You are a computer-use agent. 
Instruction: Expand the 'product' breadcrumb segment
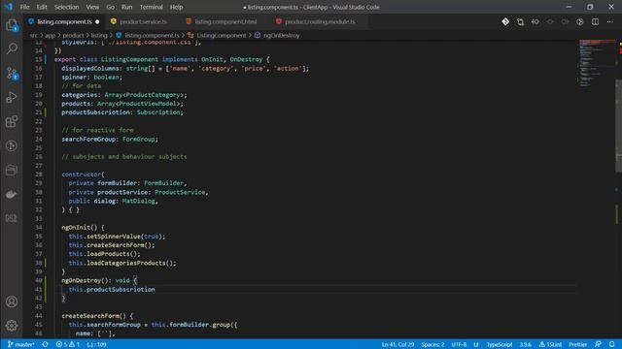(74, 35)
